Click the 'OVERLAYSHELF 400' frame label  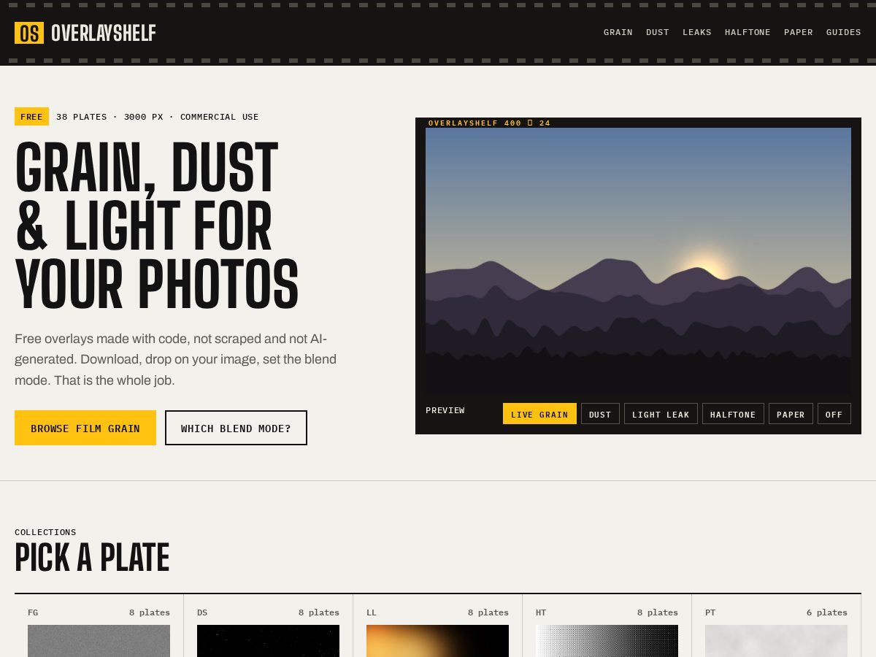(x=489, y=123)
